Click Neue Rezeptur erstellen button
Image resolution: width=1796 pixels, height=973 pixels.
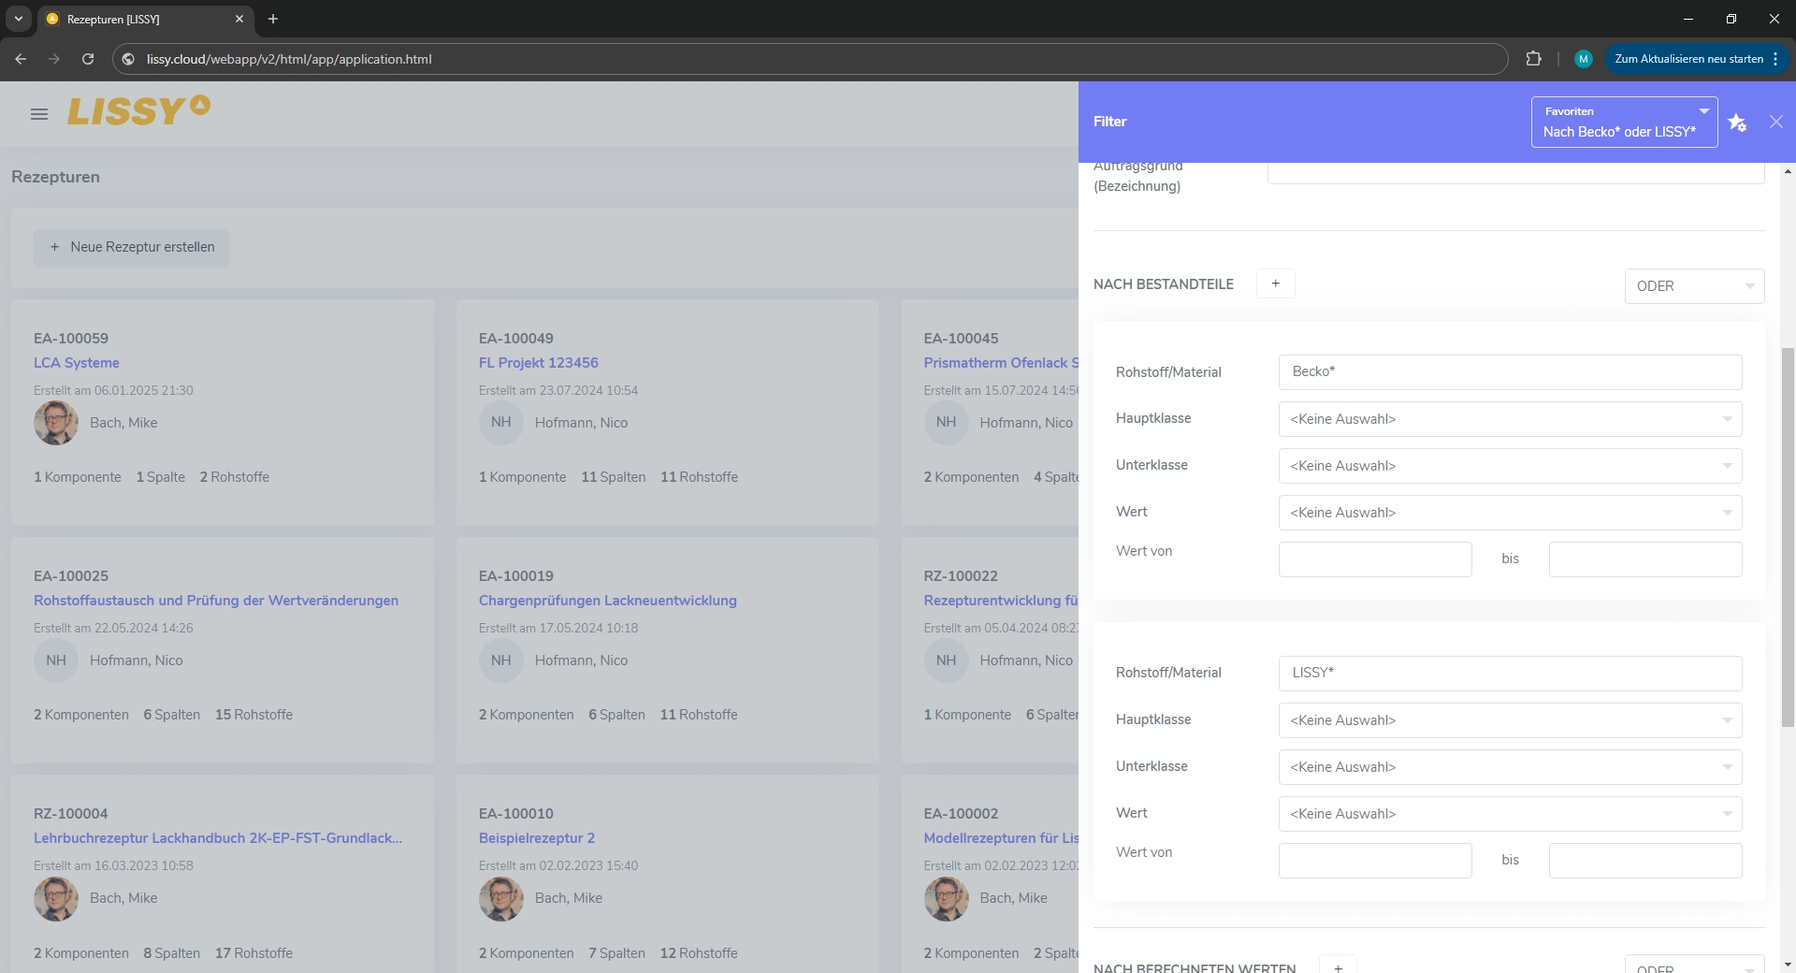pos(131,247)
